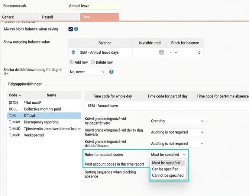Viewport: 249px width, 196px height.
Task: Select TJM Official row
Action: click(44, 116)
